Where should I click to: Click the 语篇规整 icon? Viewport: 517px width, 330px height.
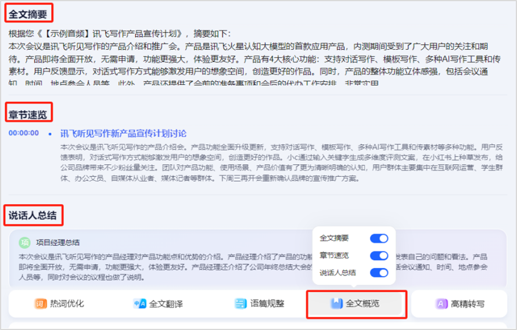click(240, 303)
